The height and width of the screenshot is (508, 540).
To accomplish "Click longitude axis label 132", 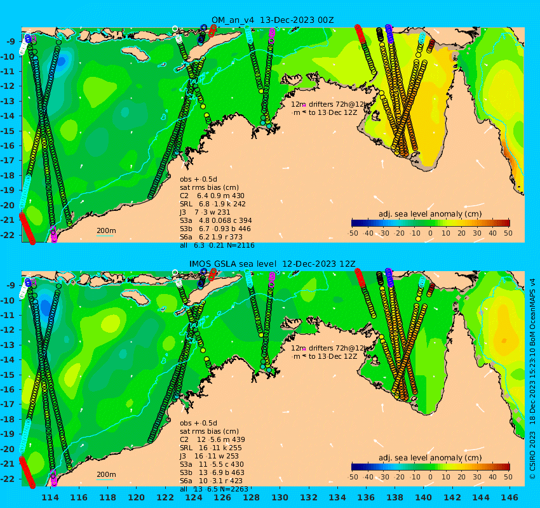I will point(309,497).
